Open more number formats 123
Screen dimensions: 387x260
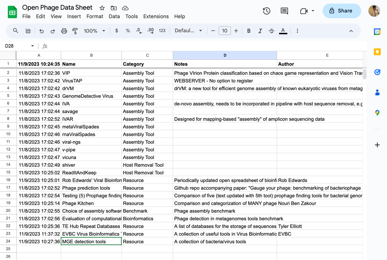pos(162,31)
